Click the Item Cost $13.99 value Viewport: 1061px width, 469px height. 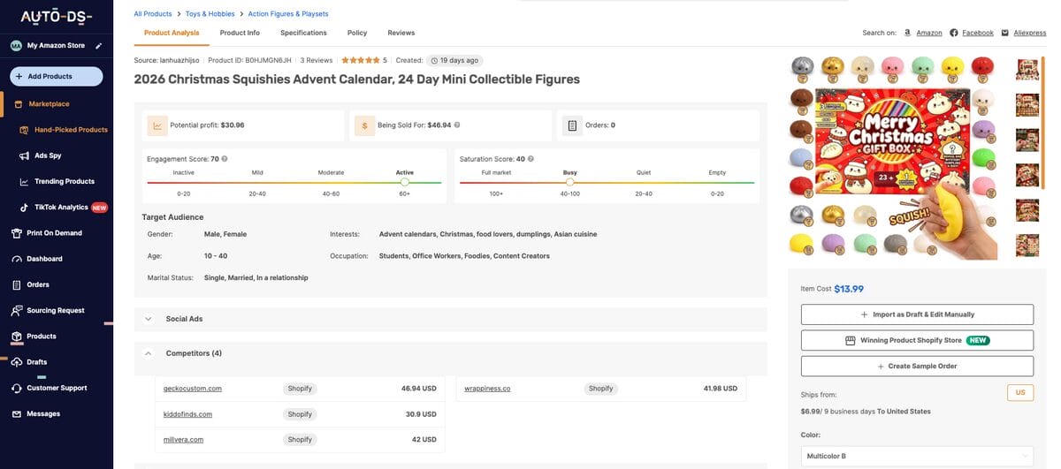849,289
